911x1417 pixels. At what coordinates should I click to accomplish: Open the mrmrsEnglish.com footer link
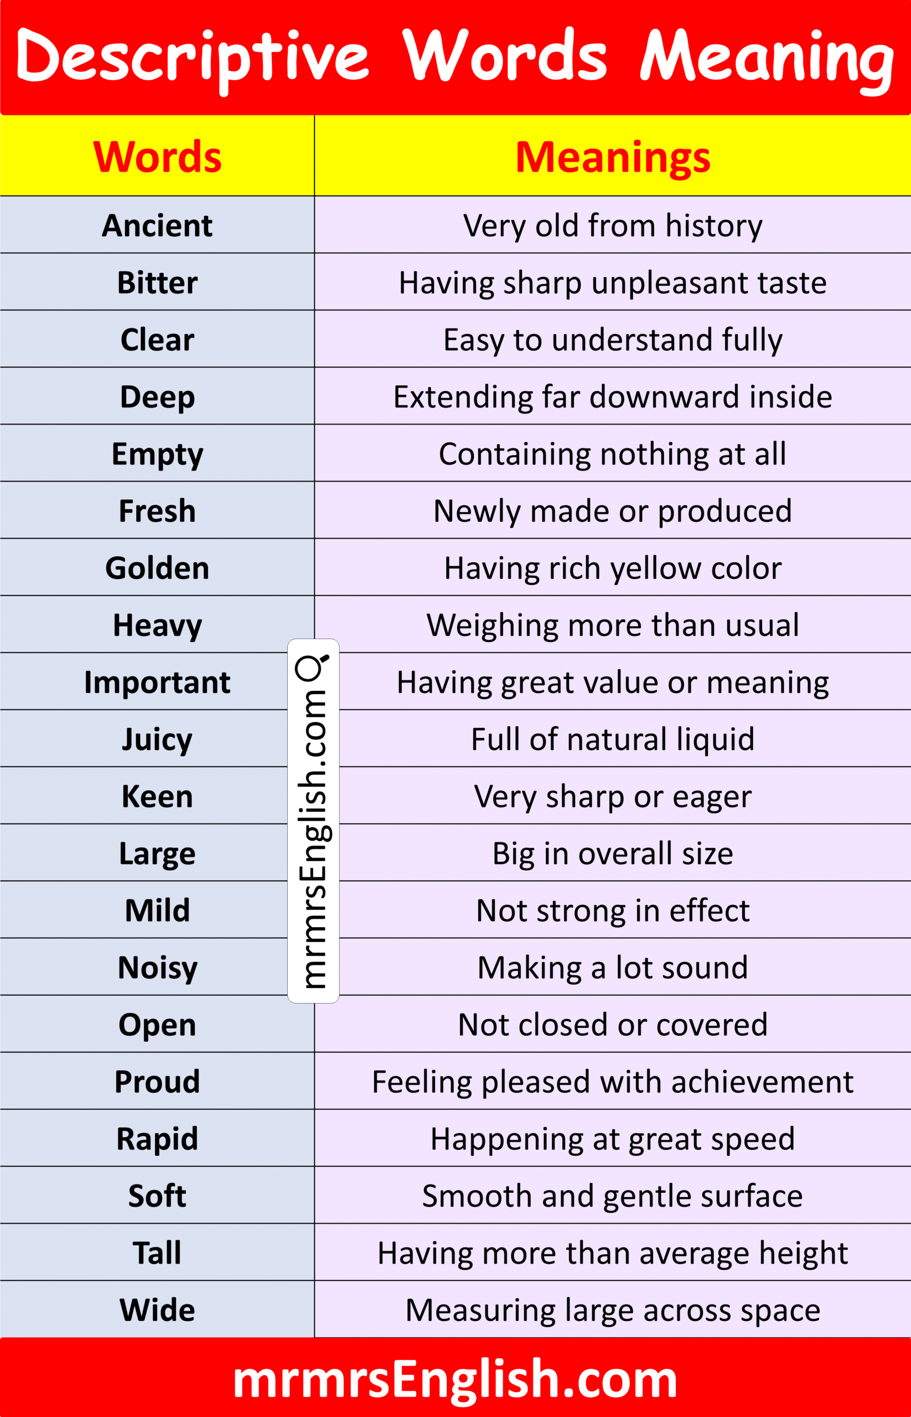[455, 1378]
